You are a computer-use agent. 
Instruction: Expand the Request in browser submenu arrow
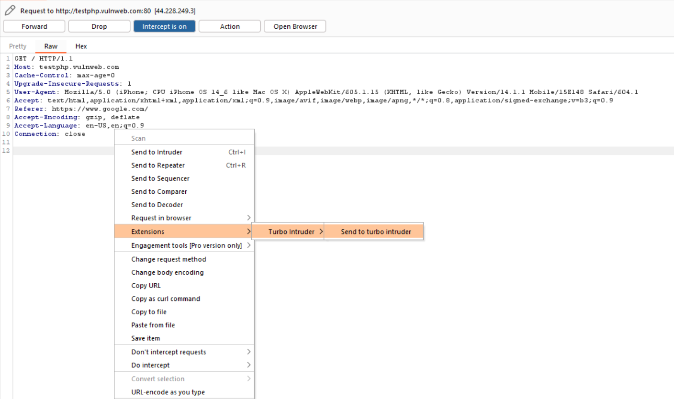point(248,218)
